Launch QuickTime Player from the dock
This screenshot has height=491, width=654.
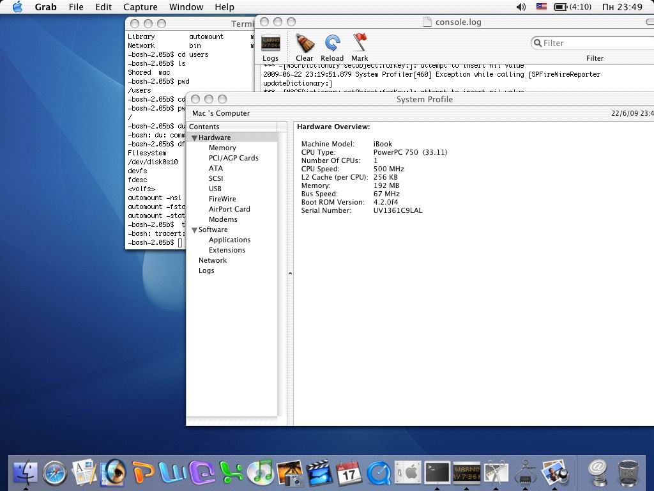pos(378,472)
